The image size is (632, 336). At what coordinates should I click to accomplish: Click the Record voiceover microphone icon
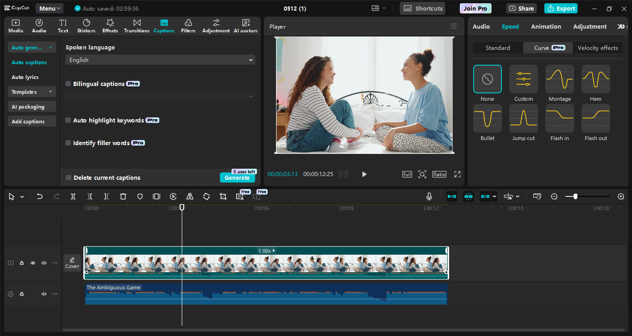[429, 196]
